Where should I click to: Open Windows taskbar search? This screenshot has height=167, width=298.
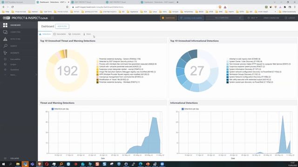11,164
